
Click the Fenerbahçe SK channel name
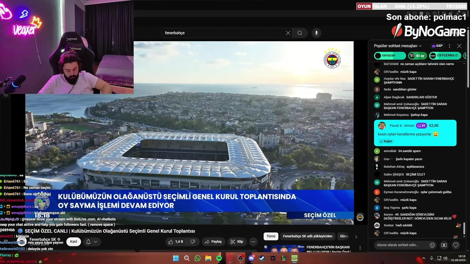(x=43, y=239)
